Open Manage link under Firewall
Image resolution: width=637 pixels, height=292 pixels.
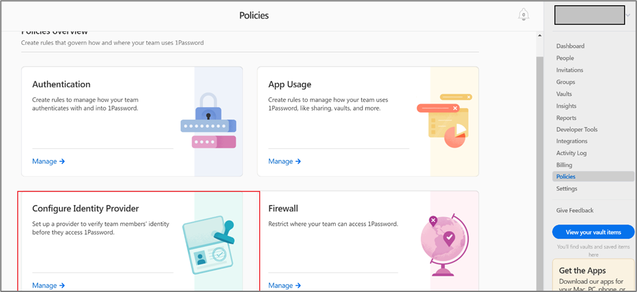pyautogui.click(x=284, y=285)
